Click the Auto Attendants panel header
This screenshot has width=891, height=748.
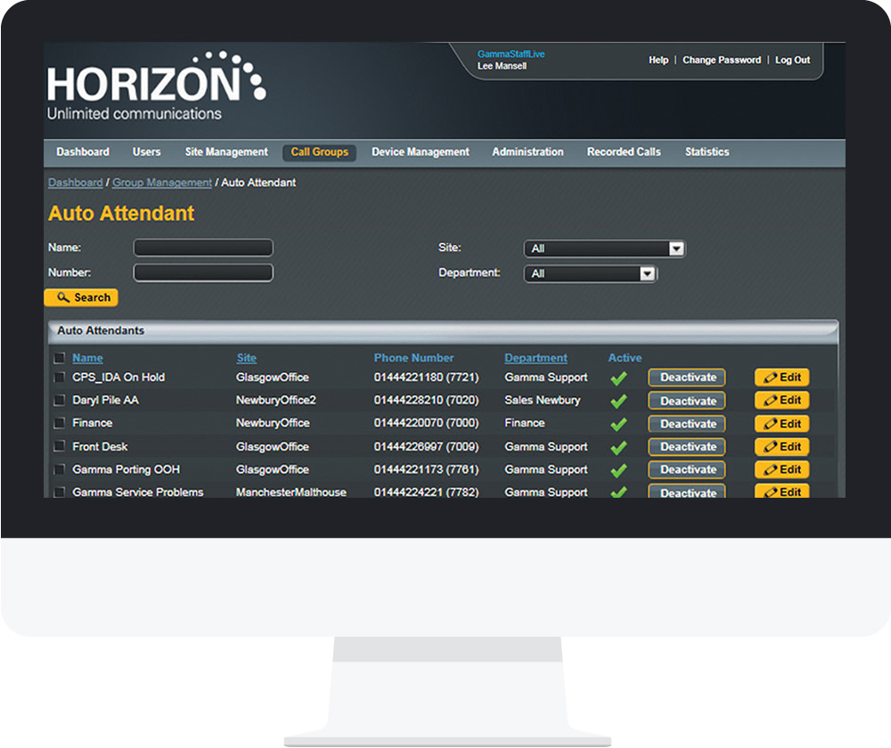(443, 330)
